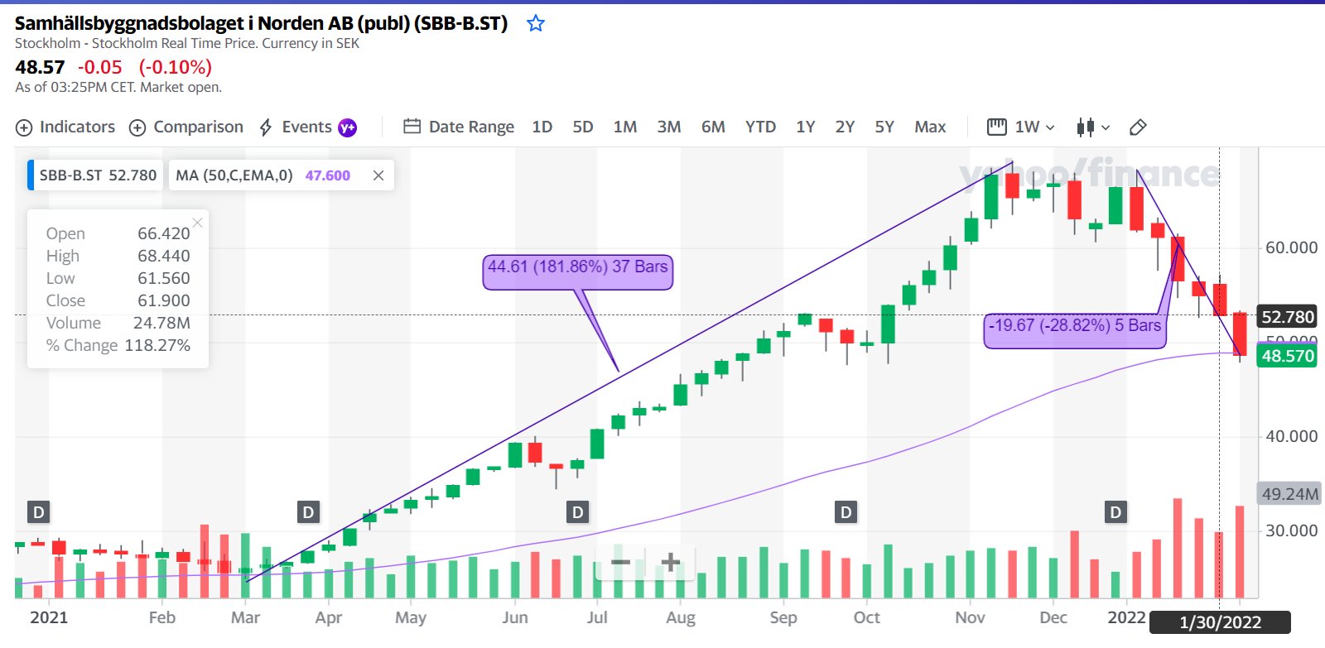
Task: Select the 6M range
Action: [x=713, y=127]
